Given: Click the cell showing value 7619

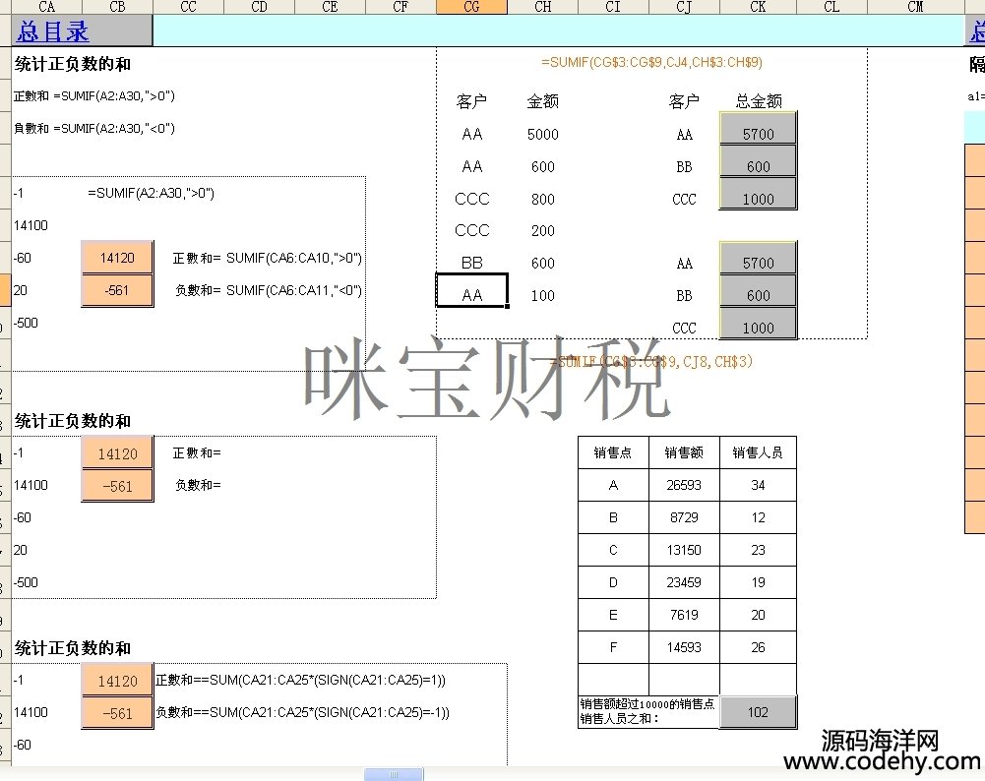Looking at the screenshot, I should point(684,615).
